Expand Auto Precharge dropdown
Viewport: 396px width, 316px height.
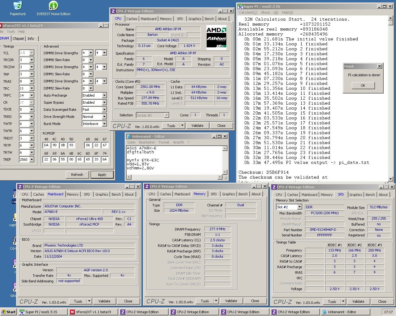[x=104, y=95]
